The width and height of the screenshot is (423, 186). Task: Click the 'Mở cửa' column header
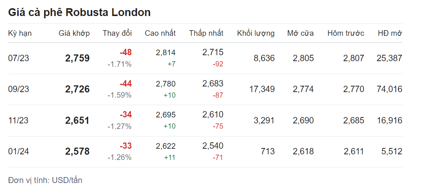(301, 33)
